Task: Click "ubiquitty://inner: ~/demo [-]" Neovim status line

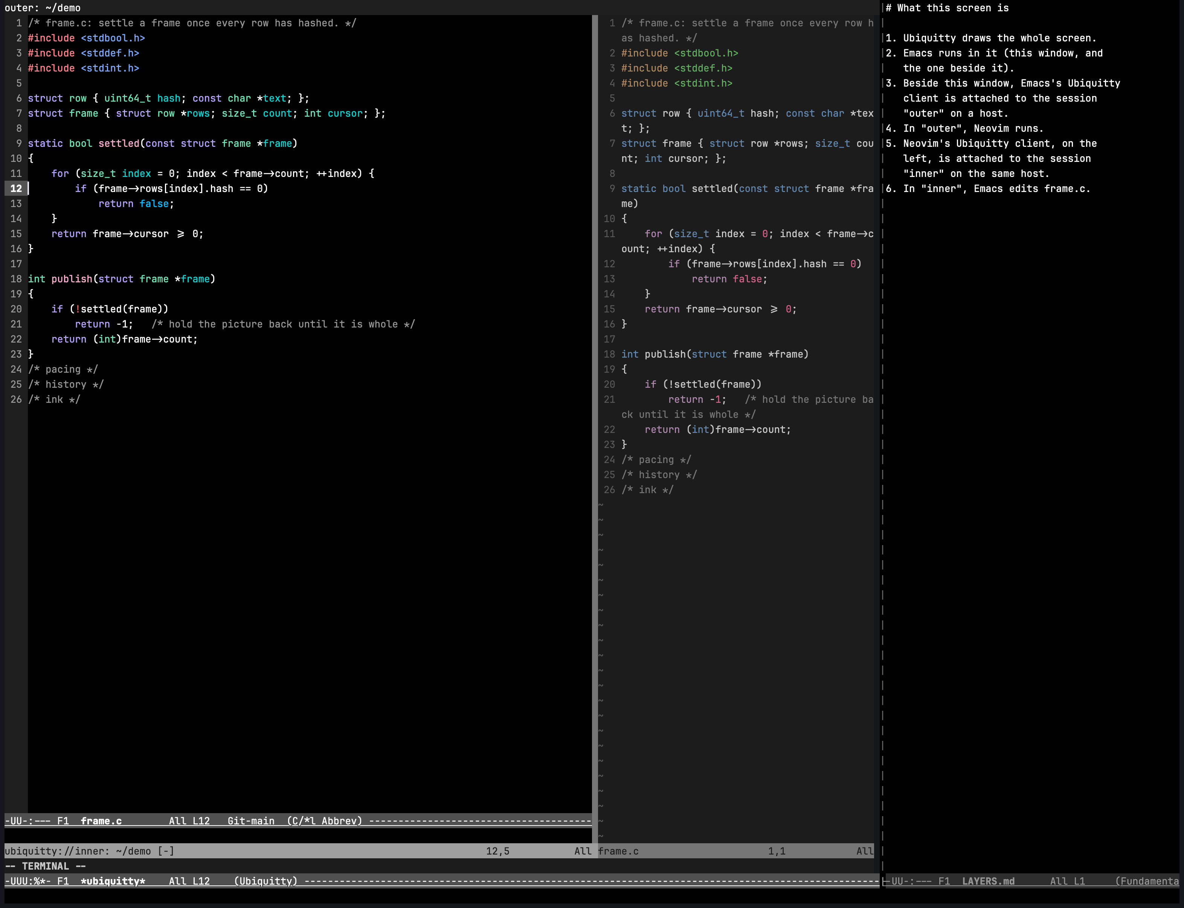Action: pyautogui.click(x=89, y=851)
